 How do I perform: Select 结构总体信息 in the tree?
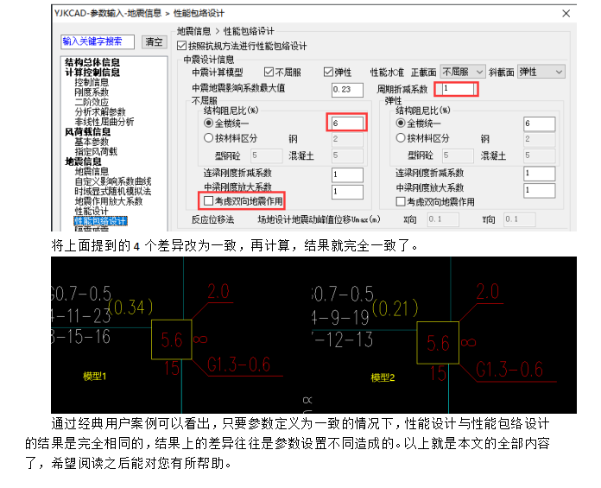[92, 62]
